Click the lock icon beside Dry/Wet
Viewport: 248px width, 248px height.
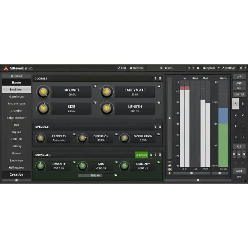coord(95,86)
